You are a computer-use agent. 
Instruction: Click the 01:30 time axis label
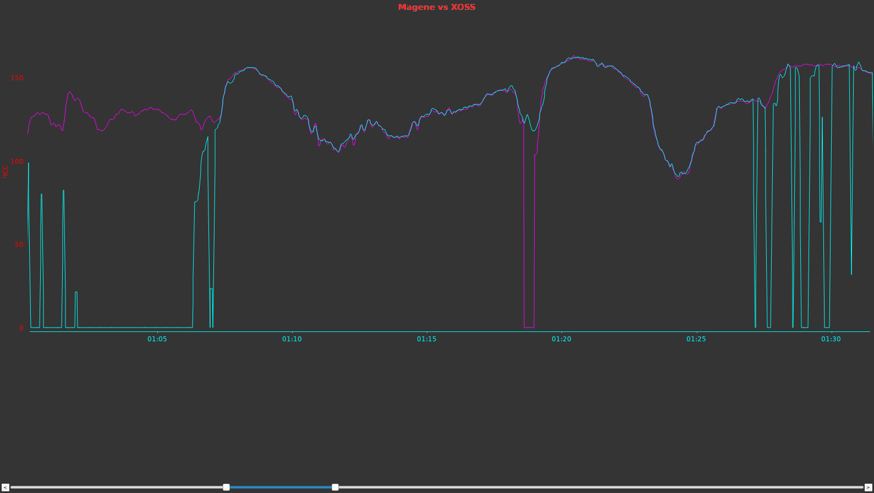click(x=831, y=339)
